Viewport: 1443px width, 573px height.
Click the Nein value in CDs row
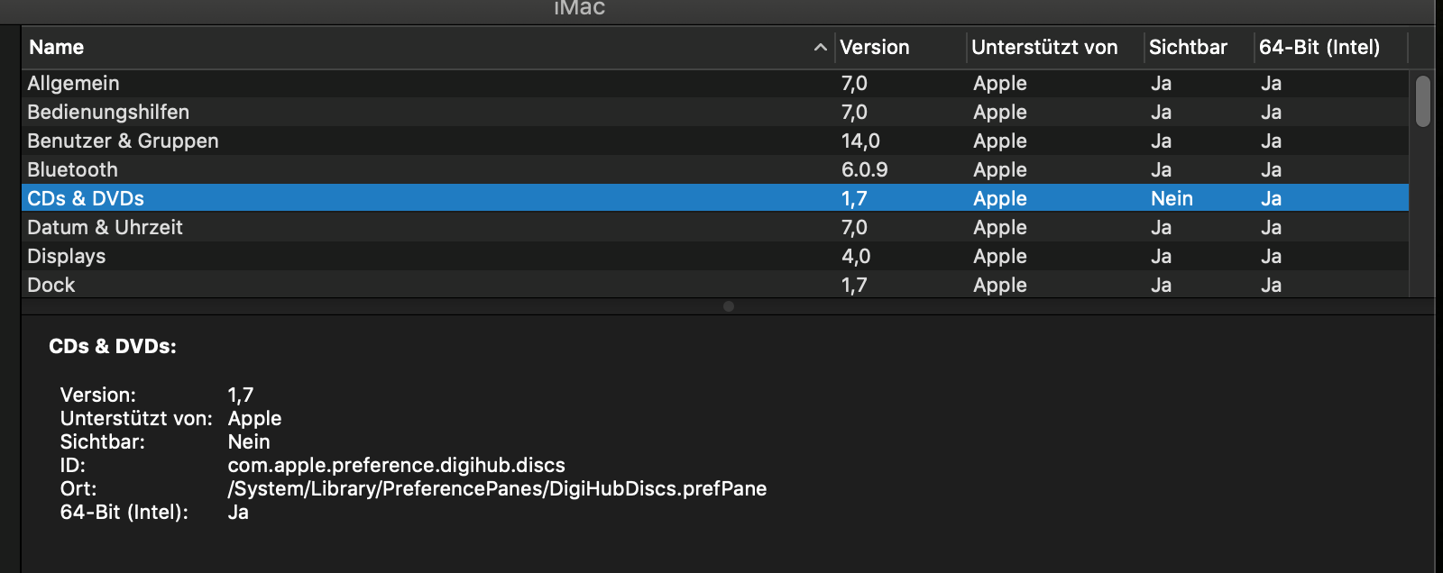coord(1172,199)
